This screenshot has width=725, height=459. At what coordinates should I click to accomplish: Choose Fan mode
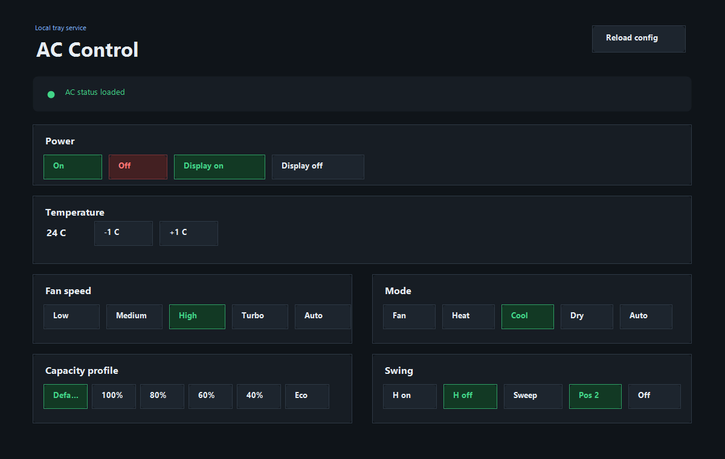pos(409,316)
